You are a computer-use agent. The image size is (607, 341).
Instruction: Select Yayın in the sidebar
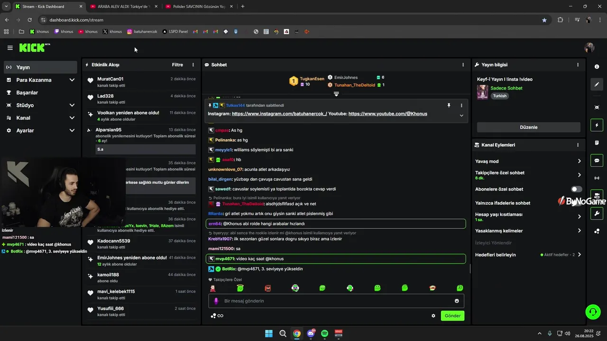41,67
